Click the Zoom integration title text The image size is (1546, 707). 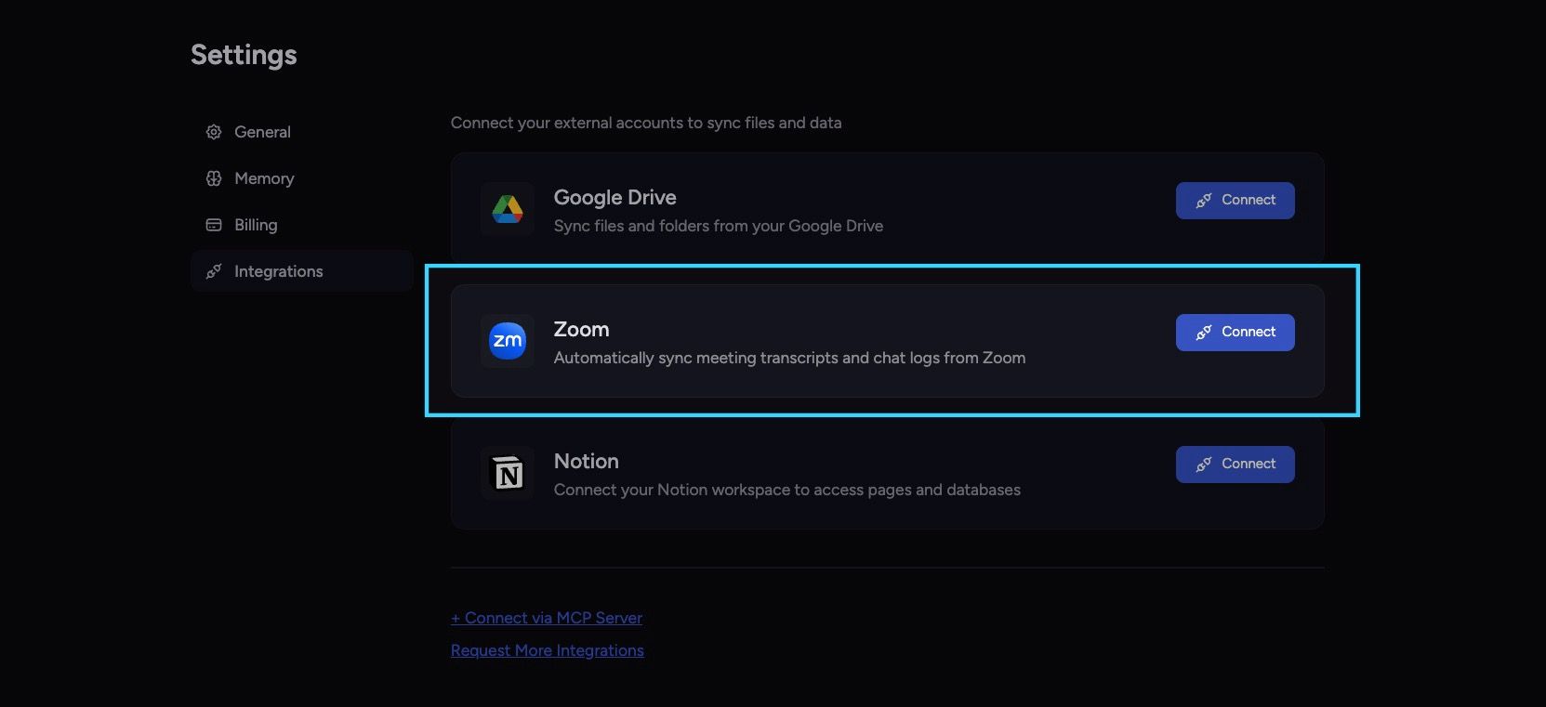coord(582,329)
